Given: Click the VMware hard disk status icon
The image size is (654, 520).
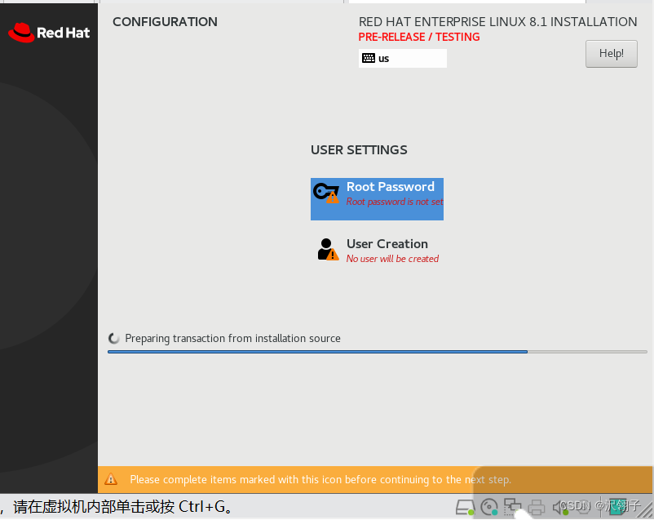Looking at the screenshot, I should pyautogui.click(x=465, y=507).
